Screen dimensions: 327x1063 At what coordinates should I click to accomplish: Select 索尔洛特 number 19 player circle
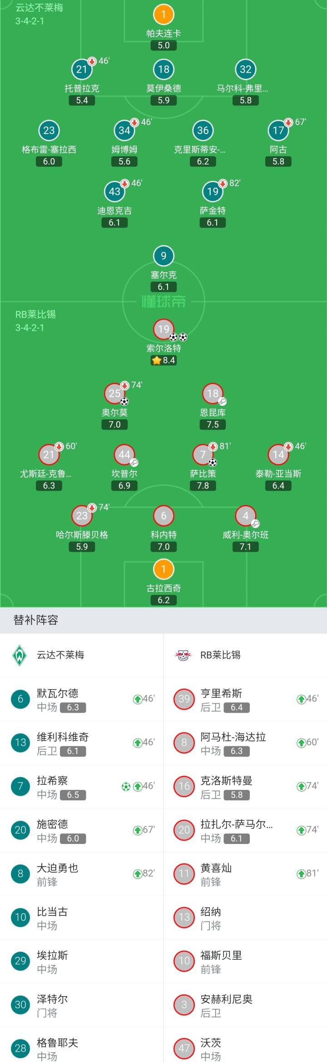(163, 329)
